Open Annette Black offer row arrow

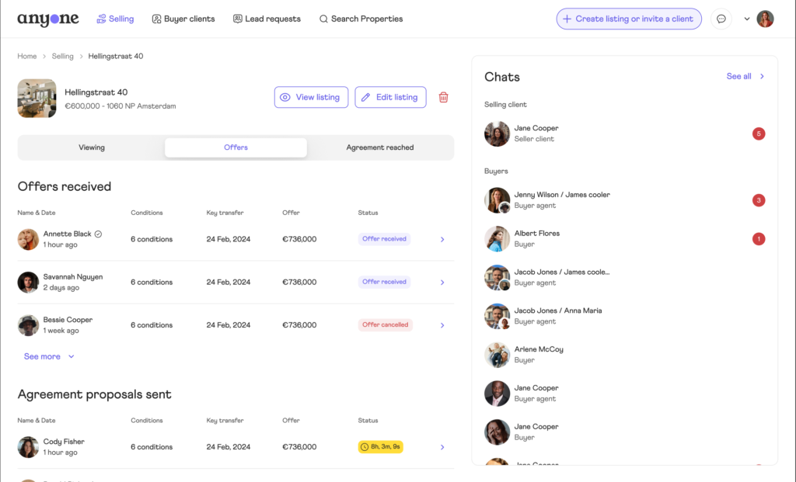442,240
